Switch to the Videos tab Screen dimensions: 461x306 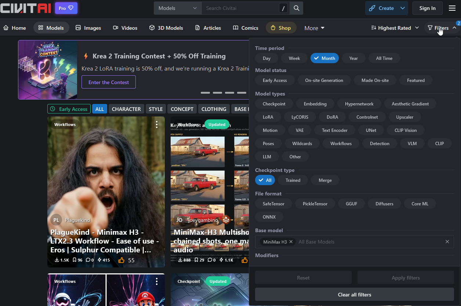(125, 28)
